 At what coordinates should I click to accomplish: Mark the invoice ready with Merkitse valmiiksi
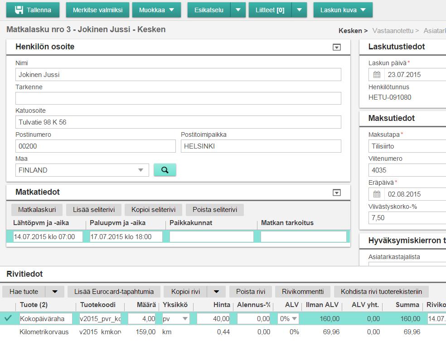[97, 10]
